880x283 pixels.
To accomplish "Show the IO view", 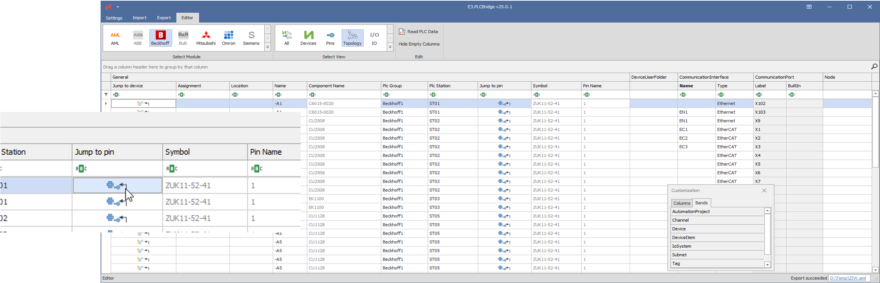I will [x=374, y=38].
